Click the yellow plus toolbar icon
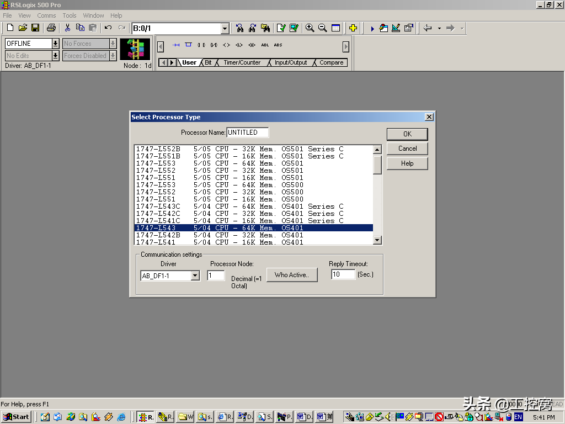The image size is (565, 424). [x=353, y=28]
